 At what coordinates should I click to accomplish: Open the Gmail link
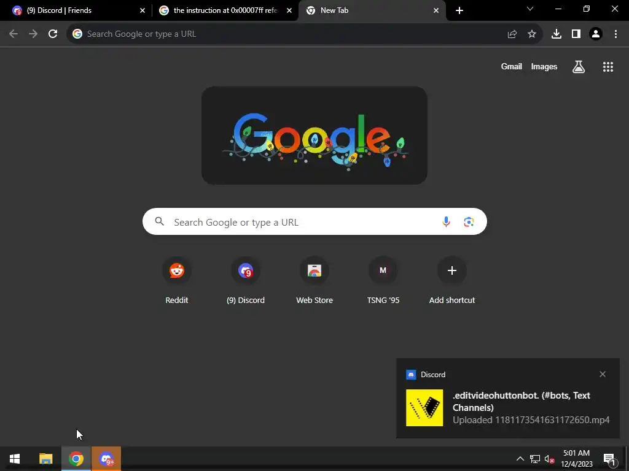(x=512, y=67)
